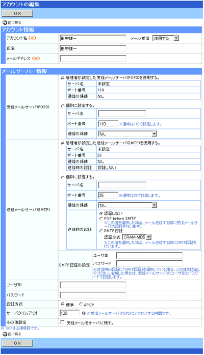Click the ※通常は25で設定します hint text
Viewport: 204px width, 355px height.
pyautogui.click(x=140, y=196)
